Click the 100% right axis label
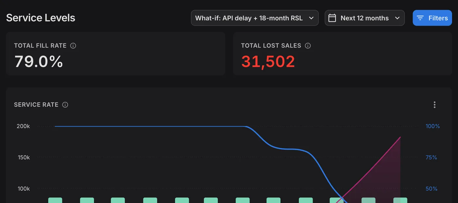 click(x=432, y=126)
